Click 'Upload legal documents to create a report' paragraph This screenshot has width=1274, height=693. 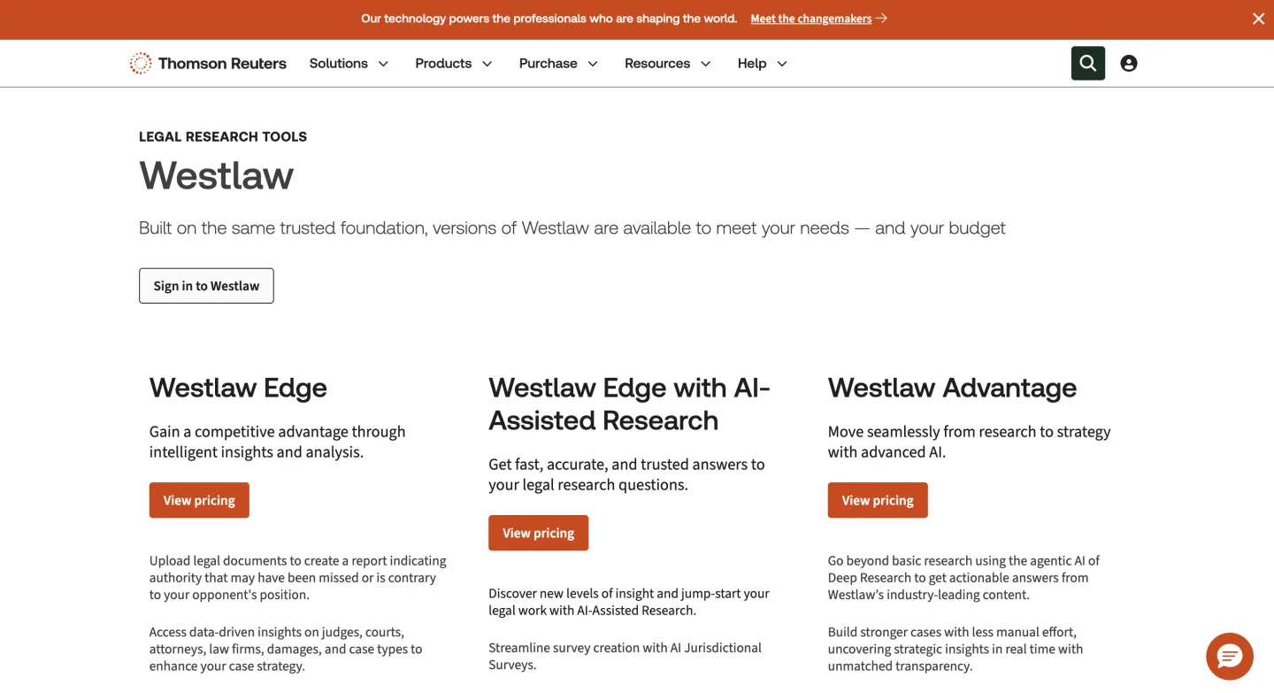298,578
